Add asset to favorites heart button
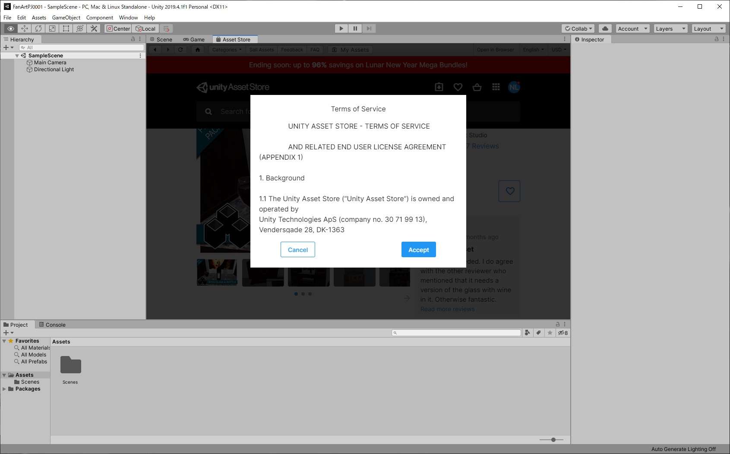Image resolution: width=730 pixels, height=454 pixels. click(509, 191)
